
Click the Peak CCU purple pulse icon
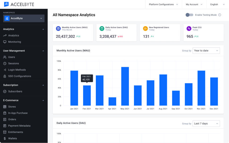point(189,28)
